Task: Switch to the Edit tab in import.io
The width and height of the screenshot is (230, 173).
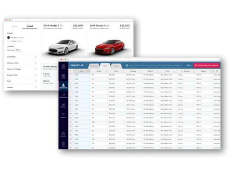Action: [x=116, y=66]
